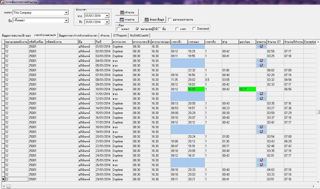Click the horizontal scrollbar thumb
The height and width of the screenshot is (189, 320).
click(8, 186)
